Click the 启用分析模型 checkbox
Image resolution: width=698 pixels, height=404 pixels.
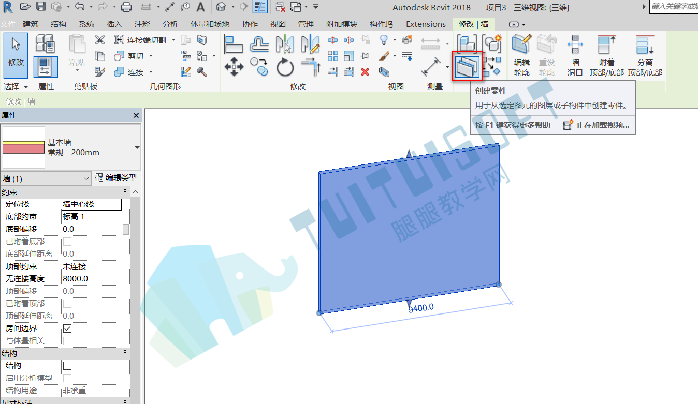click(67, 378)
